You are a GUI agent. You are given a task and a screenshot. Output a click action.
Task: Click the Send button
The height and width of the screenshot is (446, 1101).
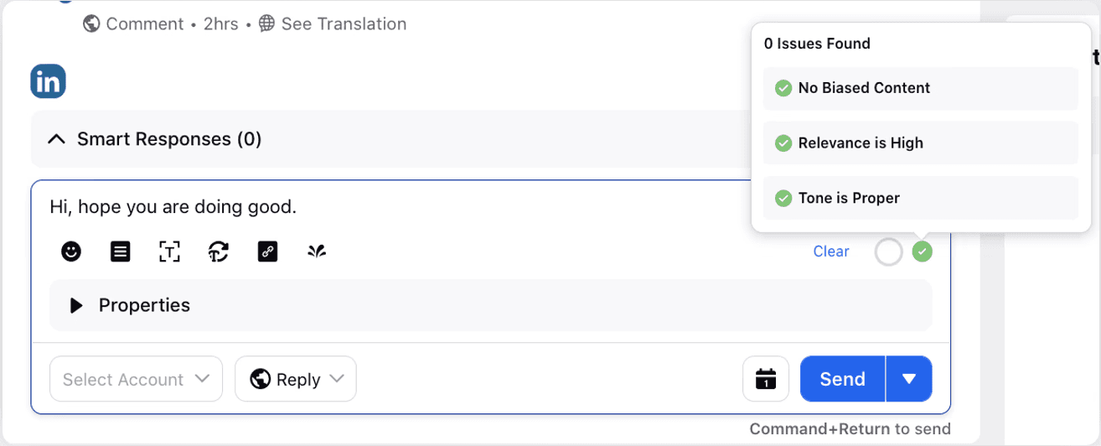842,379
